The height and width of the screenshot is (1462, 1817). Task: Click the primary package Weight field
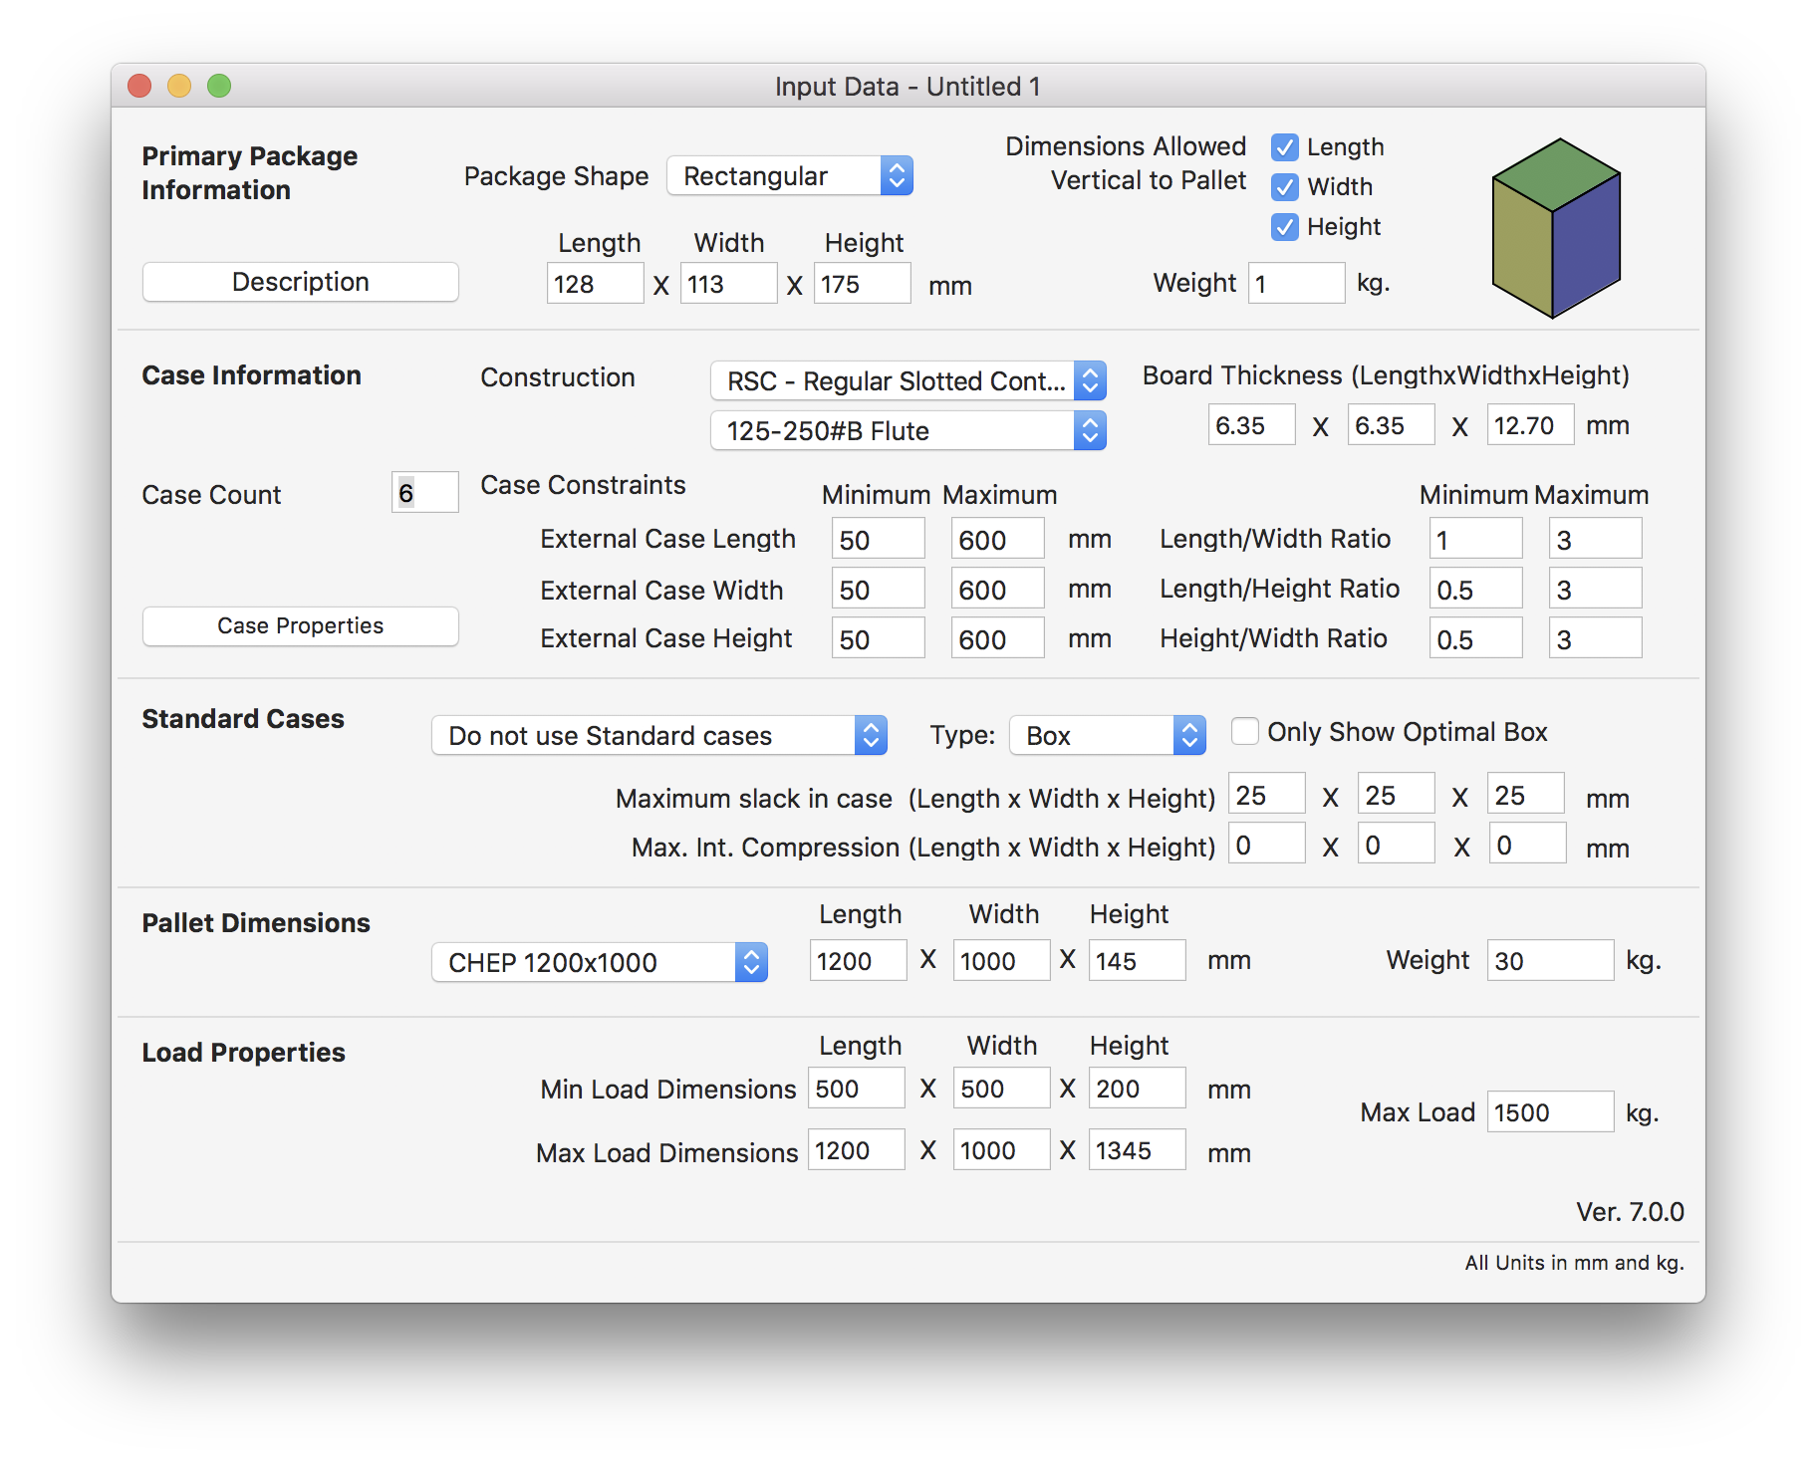pyautogui.click(x=1295, y=284)
